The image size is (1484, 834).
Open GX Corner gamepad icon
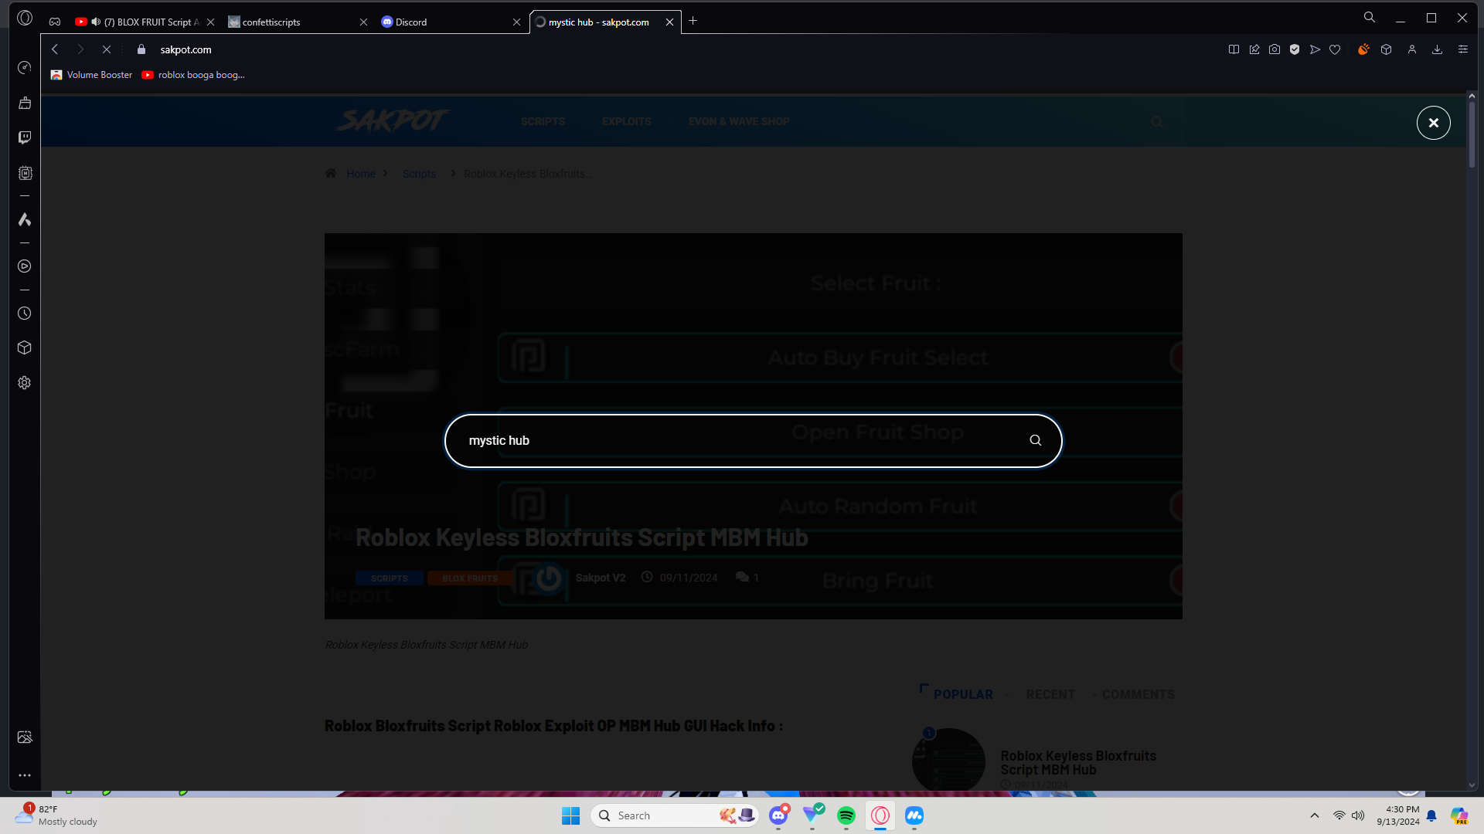coord(55,22)
